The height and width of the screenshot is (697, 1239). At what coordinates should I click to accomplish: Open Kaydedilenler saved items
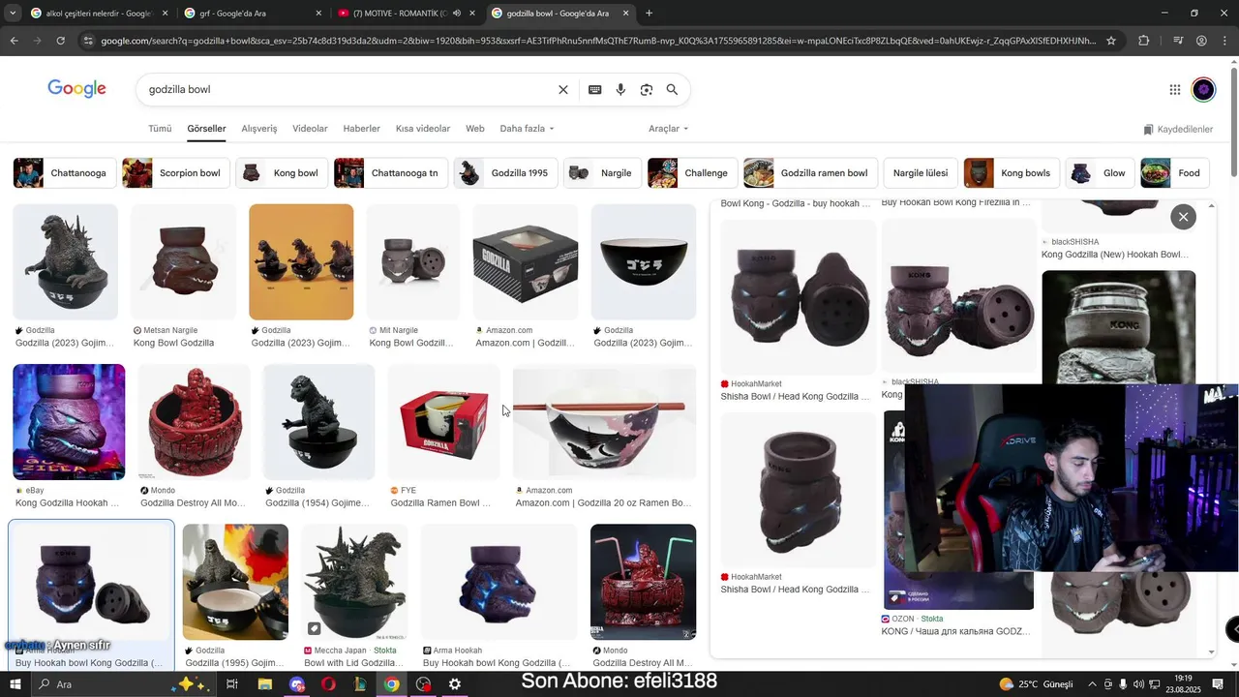pyautogui.click(x=1178, y=129)
